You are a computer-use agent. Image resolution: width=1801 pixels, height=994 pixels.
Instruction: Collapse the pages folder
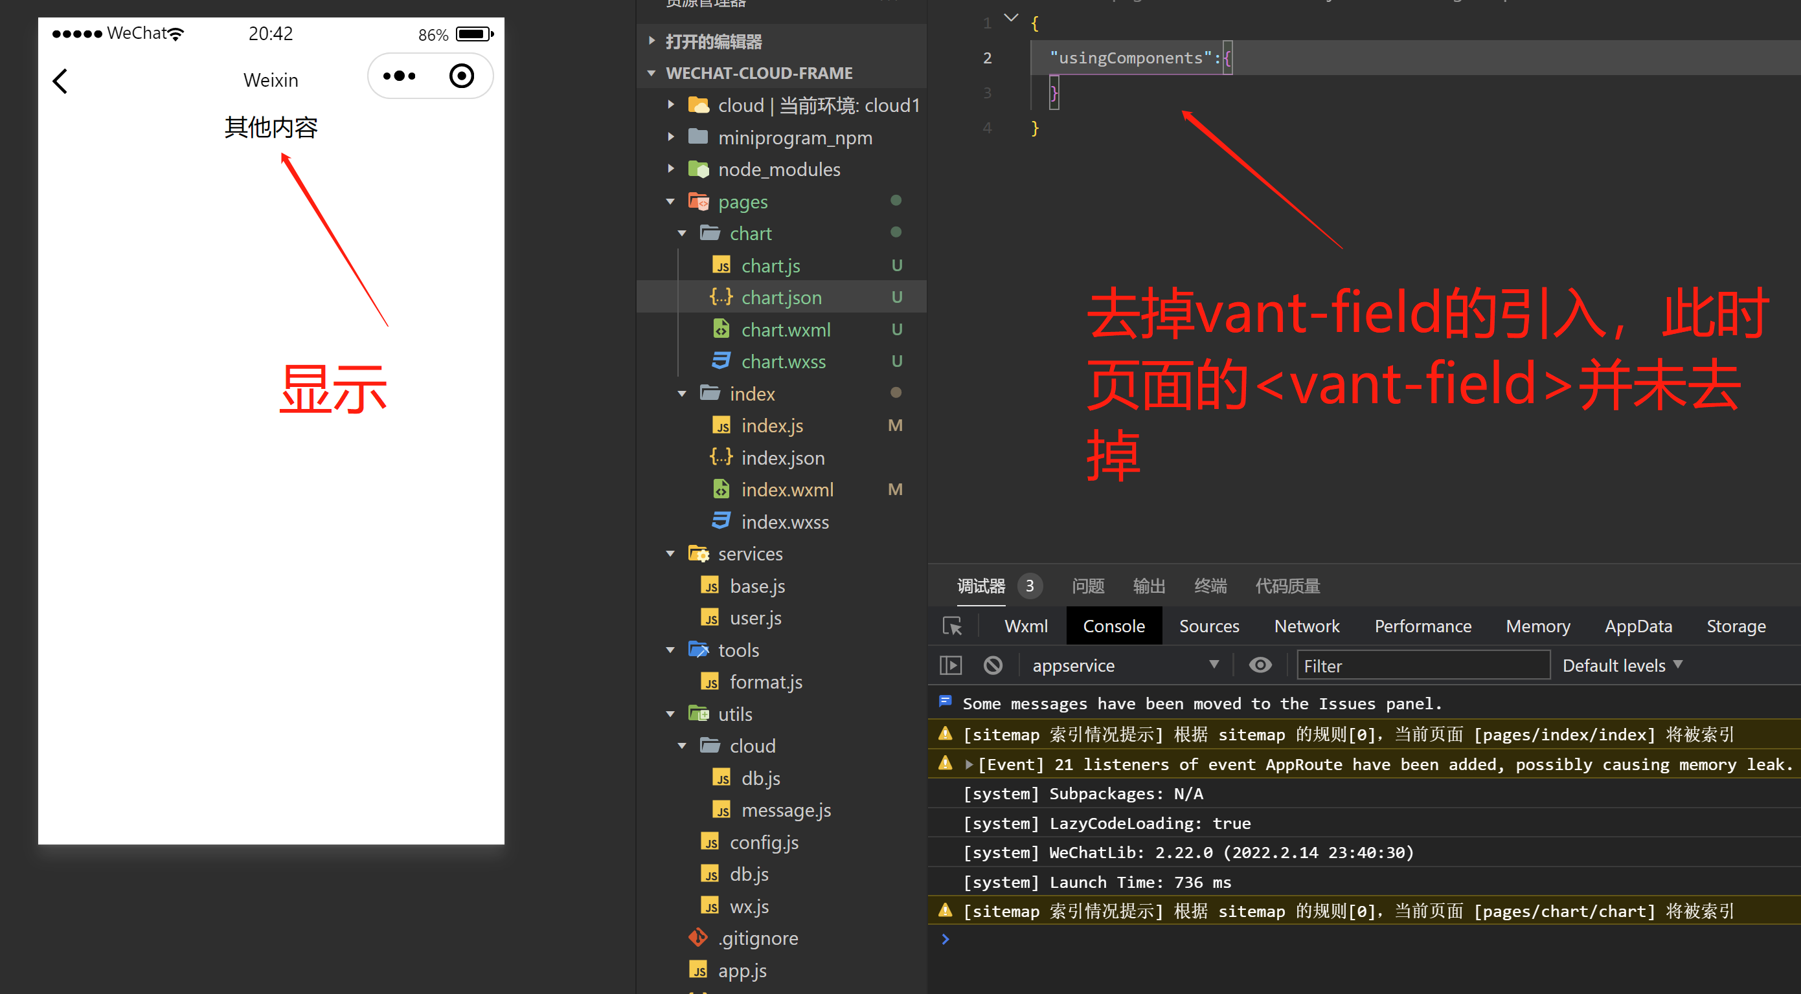pos(670,202)
